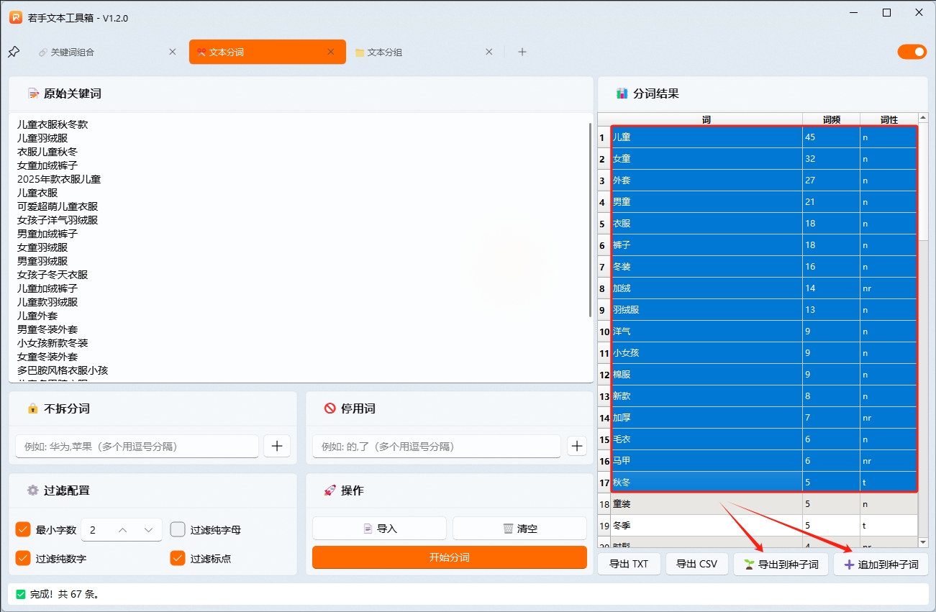Image resolution: width=936 pixels, height=612 pixels.
Task: Open a new tab with the plus button
Action: click(x=522, y=51)
